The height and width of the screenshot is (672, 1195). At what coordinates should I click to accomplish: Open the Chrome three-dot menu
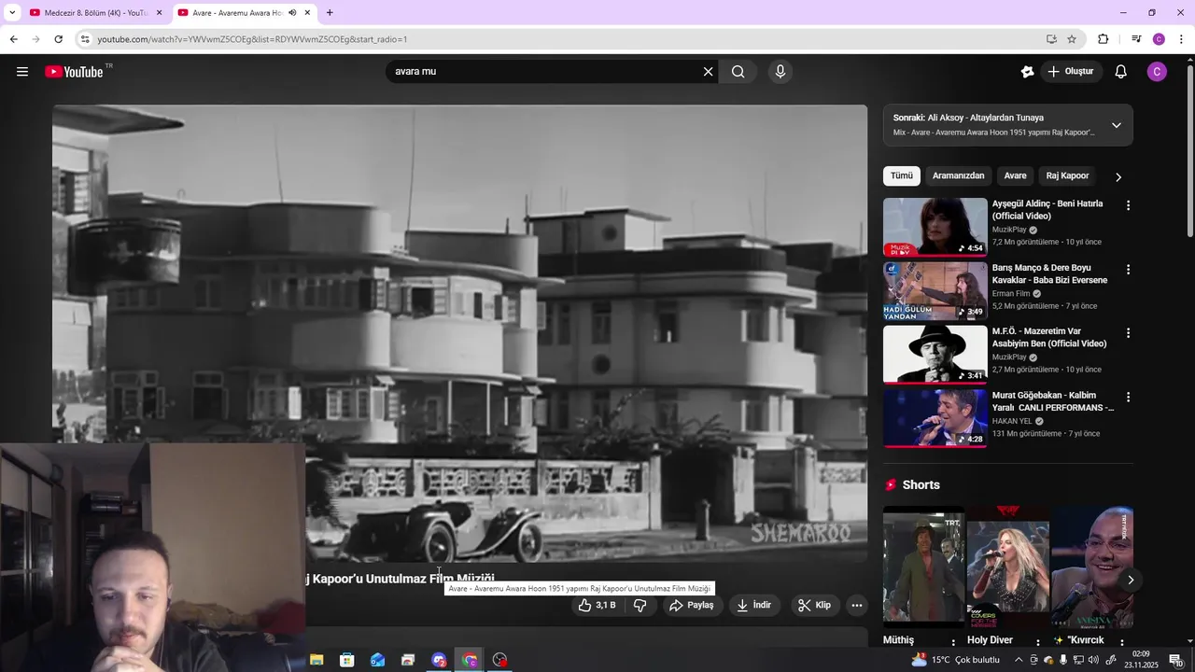point(1182,39)
